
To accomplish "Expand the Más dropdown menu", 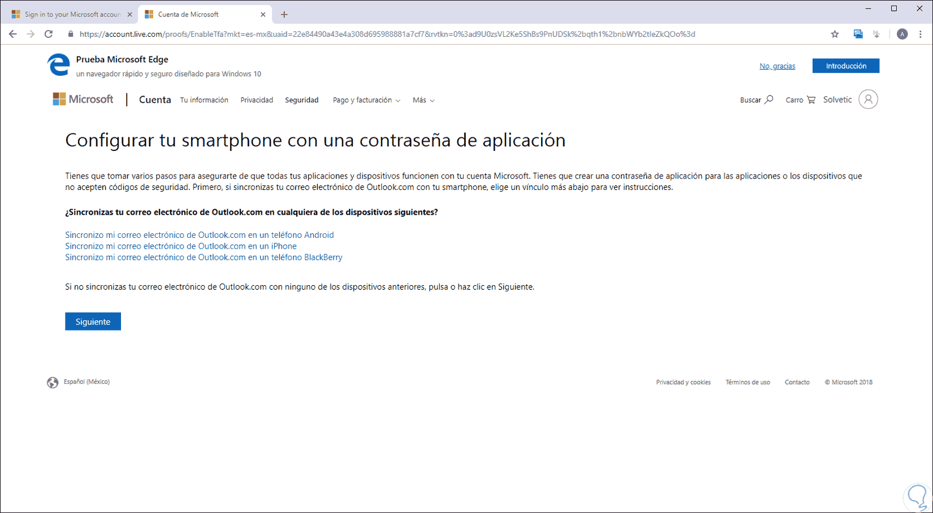I will (x=424, y=100).
